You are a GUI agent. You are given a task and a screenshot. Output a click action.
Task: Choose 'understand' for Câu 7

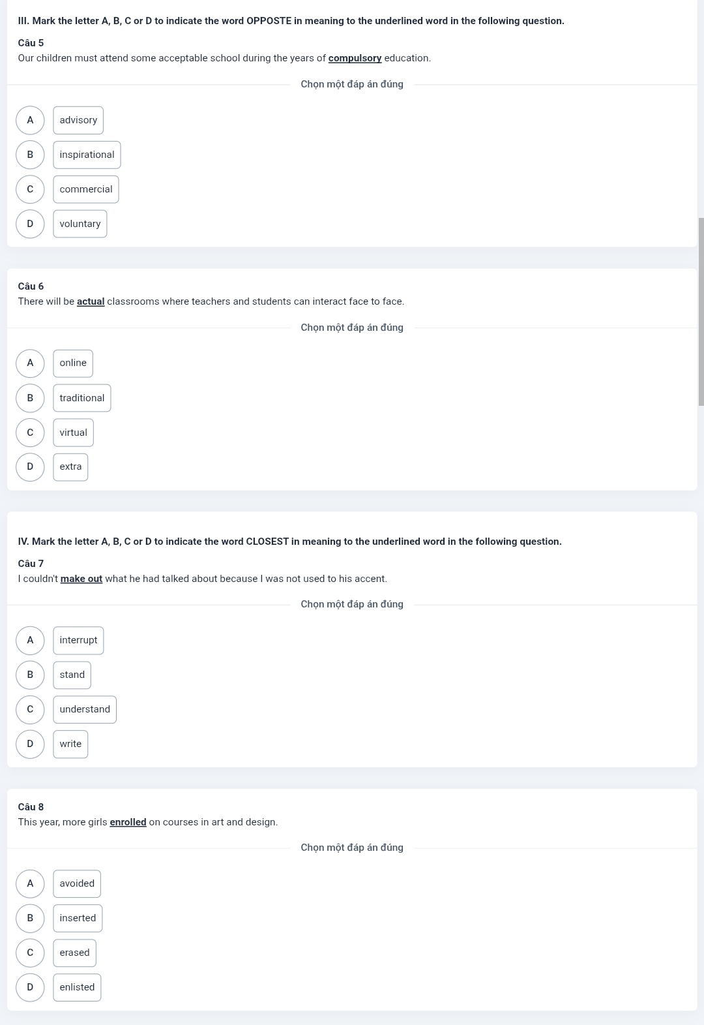coord(85,709)
